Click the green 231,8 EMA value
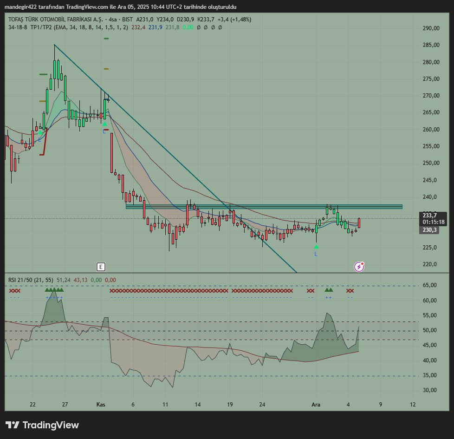This screenshot has width=454, height=439. (x=173, y=27)
